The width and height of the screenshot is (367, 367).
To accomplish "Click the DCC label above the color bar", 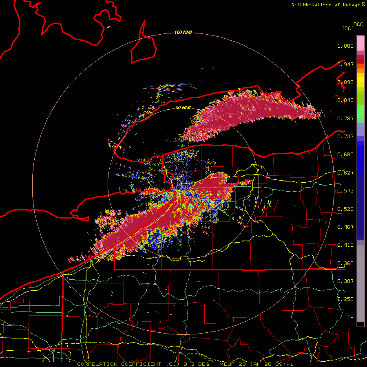I will [x=358, y=24].
